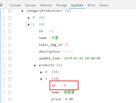This screenshot has height=103, width=136.
Task: Open the Console tab
Action: 15,5
